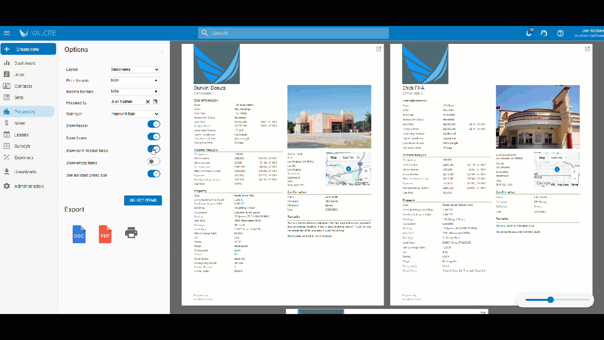Toggle the Show header switch
This screenshot has width=604, height=340.
click(154, 124)
